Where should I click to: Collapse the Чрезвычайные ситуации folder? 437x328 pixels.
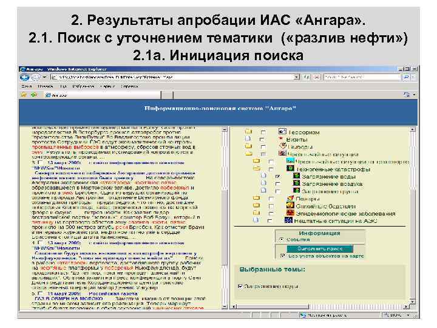click(249, 153)
